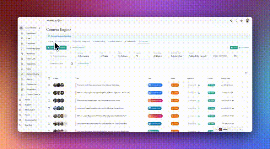Switch to the Brand Voice tab
This screenshot has width=270, height=149.
(99, 41)
